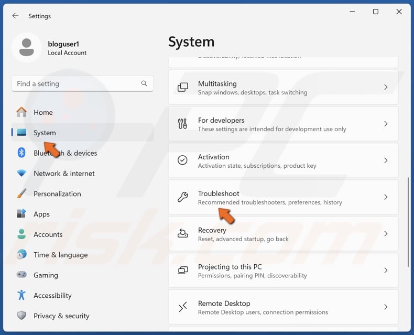Image resolution: width=414 pixels, height=335 pixels.
Task: Click the System monitor icon
Action: point(21,132)
